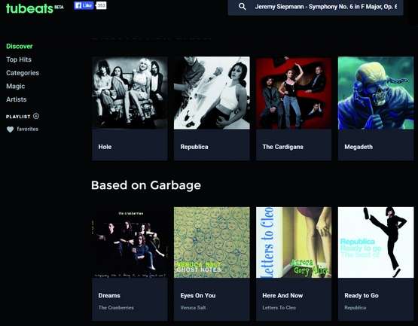
Task: Click the tubeats logo
Action: (x=29, y=8)
